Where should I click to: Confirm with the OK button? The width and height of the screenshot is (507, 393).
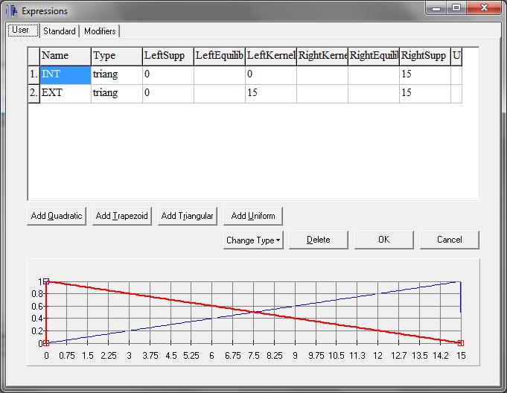click(x=384, y=240)
